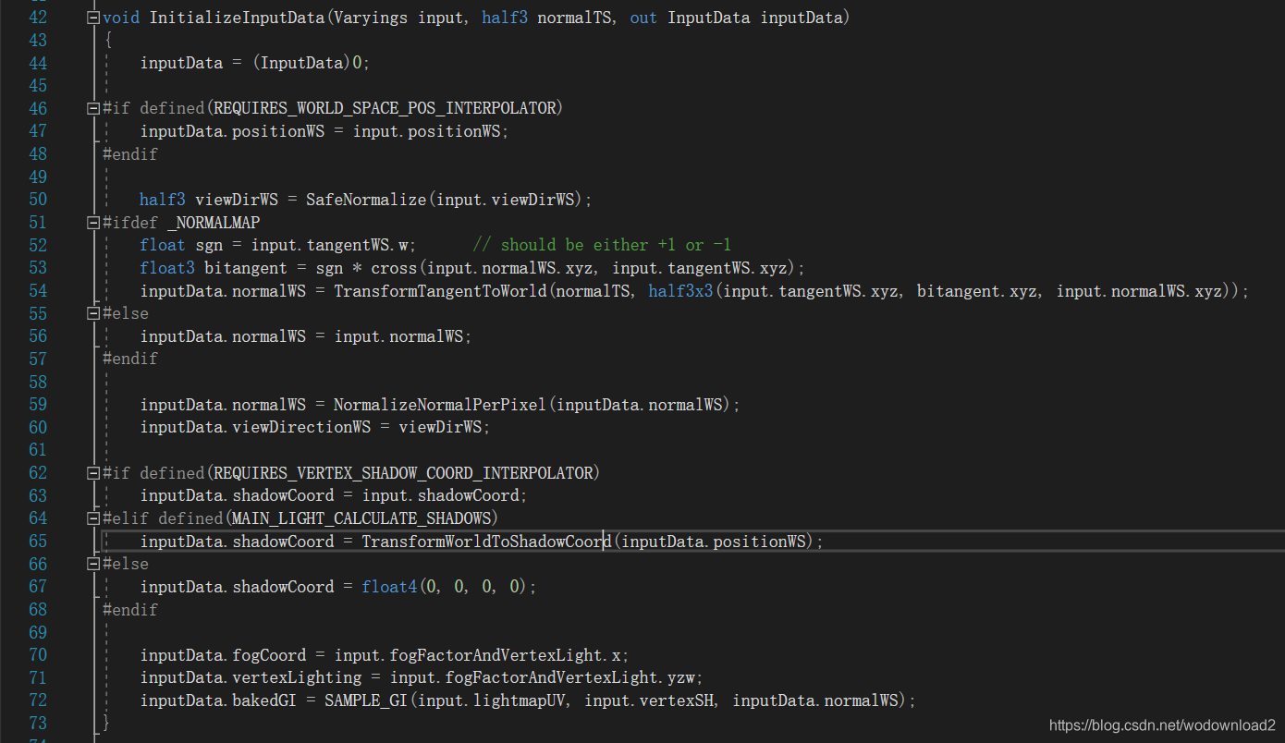
Task: Click the cross function call on line 53
Action: coord(394,268)
